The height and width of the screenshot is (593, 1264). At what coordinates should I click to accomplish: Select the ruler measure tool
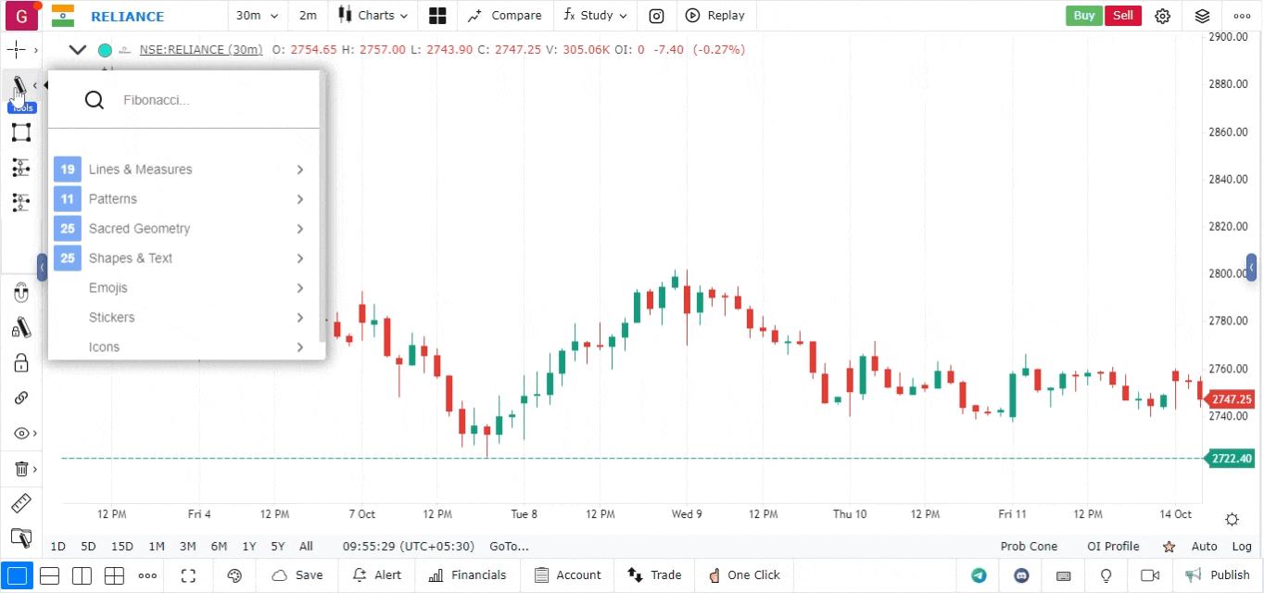point(20,504)
